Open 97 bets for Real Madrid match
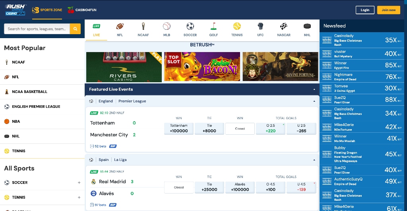The image size is (407, 211). (98, 205)
